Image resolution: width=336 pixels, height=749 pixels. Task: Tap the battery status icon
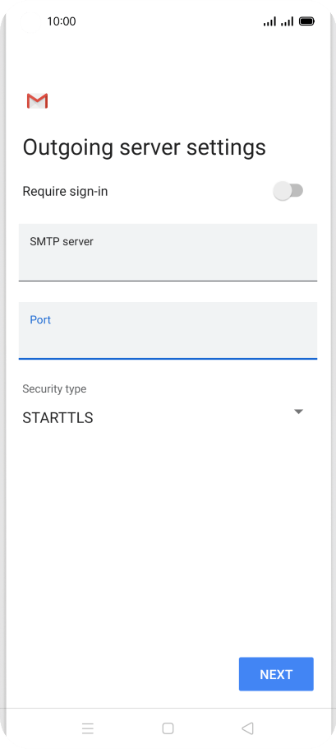[x=306, y=21]
